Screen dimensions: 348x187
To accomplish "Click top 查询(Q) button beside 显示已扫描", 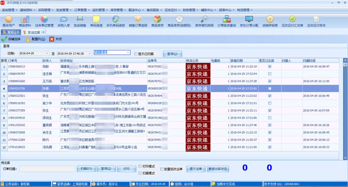I will click(x=173, y=54).
